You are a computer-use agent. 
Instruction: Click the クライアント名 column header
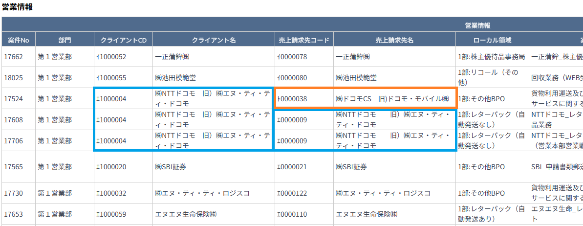pos(214,40)
